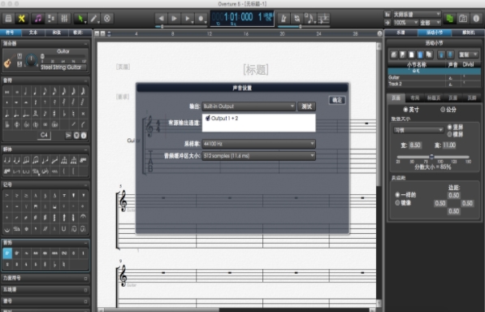Select the eighth note in notes palette
485x312 pixels.
click(x=45, y=92)
